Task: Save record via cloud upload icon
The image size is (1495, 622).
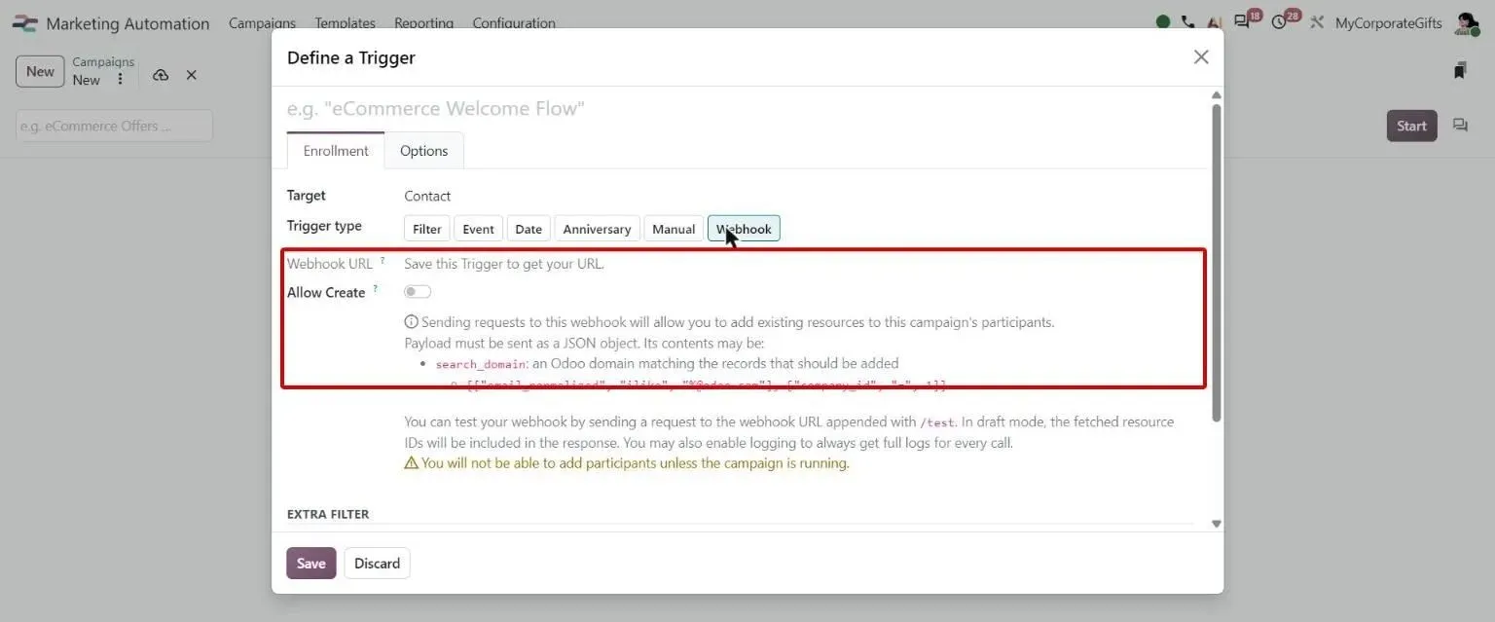Action: pos(161,75)
